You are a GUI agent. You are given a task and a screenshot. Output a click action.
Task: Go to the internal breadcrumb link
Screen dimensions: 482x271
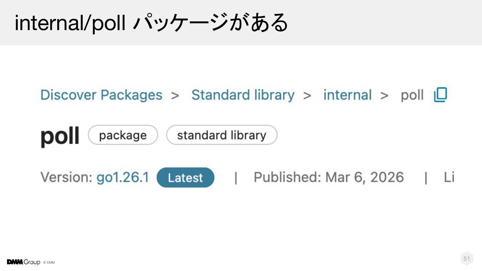[x=347, y=95]
